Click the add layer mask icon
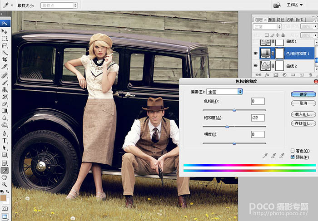318x221 pixels. (x=275, y=74)
